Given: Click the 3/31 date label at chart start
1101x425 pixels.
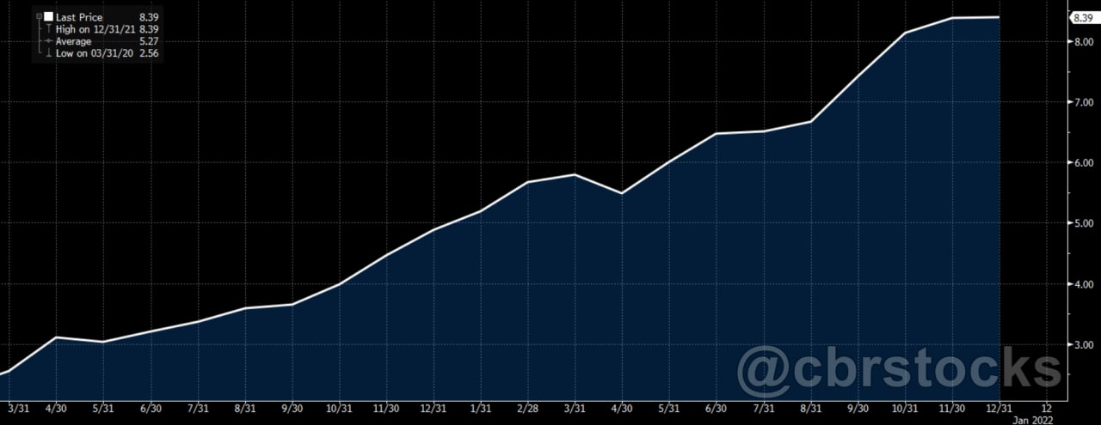Looking at the screenshot, I should pyautogui.click(x=18, y=408).
